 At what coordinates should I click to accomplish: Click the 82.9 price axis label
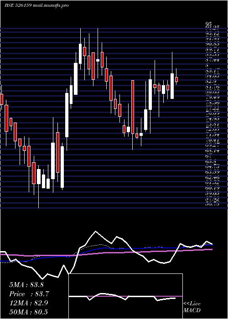pyautogui.click(x=211, y=81)
